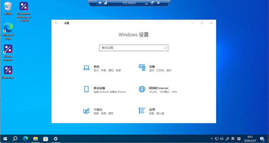Click the magnifier icon in settings search
Image resolution: width=269 pixels, height=143 pixels.
(165, 48)
